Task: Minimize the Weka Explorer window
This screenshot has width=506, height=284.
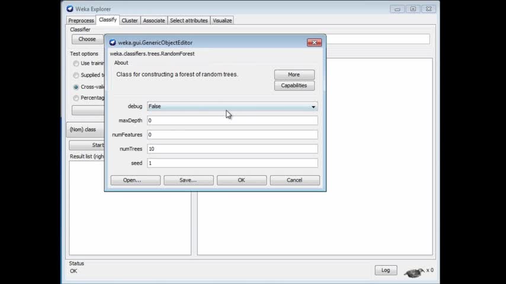Action: pos(397,9)
